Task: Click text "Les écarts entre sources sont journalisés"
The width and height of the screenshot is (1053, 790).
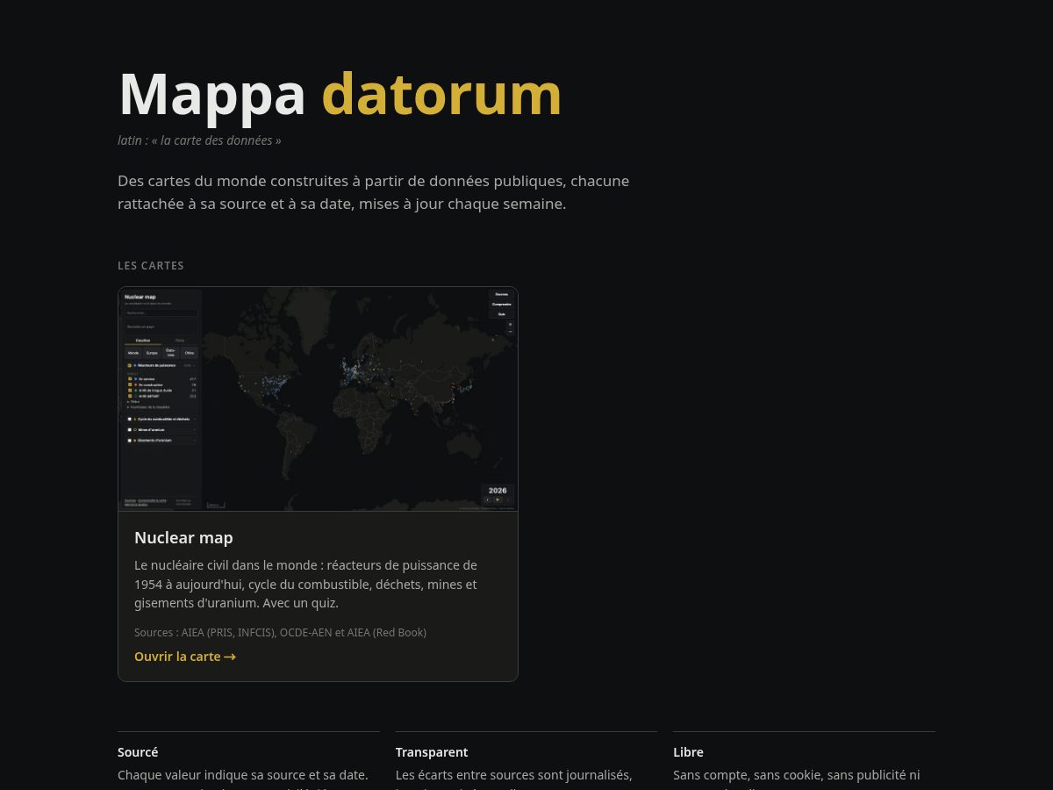Action: [x=514, y=775]
